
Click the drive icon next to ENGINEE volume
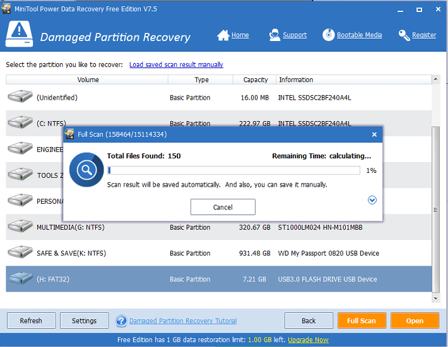coord(20,148)
